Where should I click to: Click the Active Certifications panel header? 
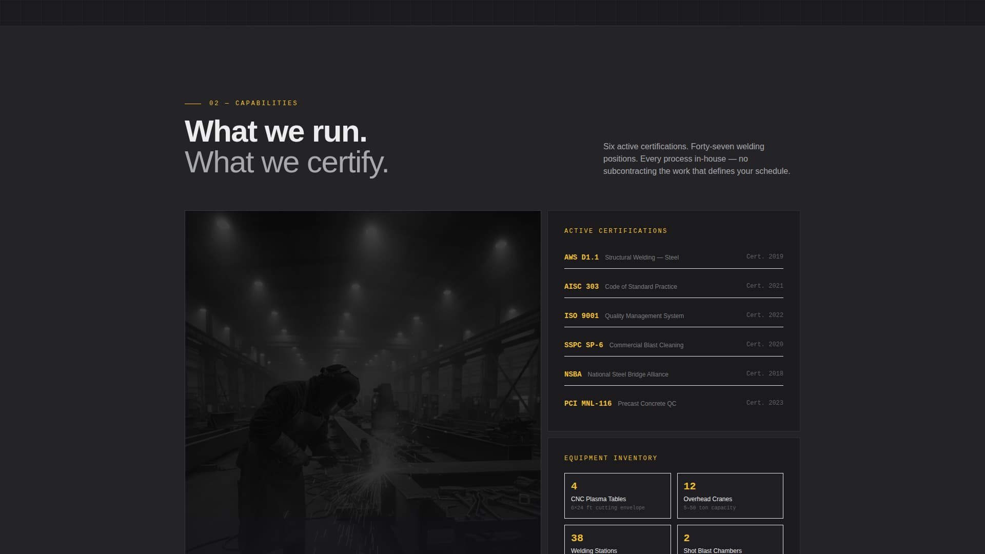click(615, 230)
